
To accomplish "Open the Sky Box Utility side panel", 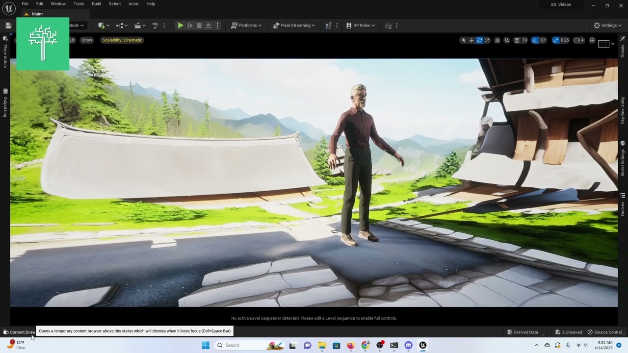I will tap(623, 110).
